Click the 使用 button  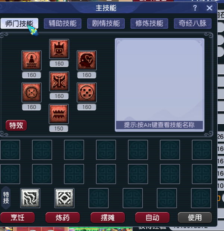[195, 218]
